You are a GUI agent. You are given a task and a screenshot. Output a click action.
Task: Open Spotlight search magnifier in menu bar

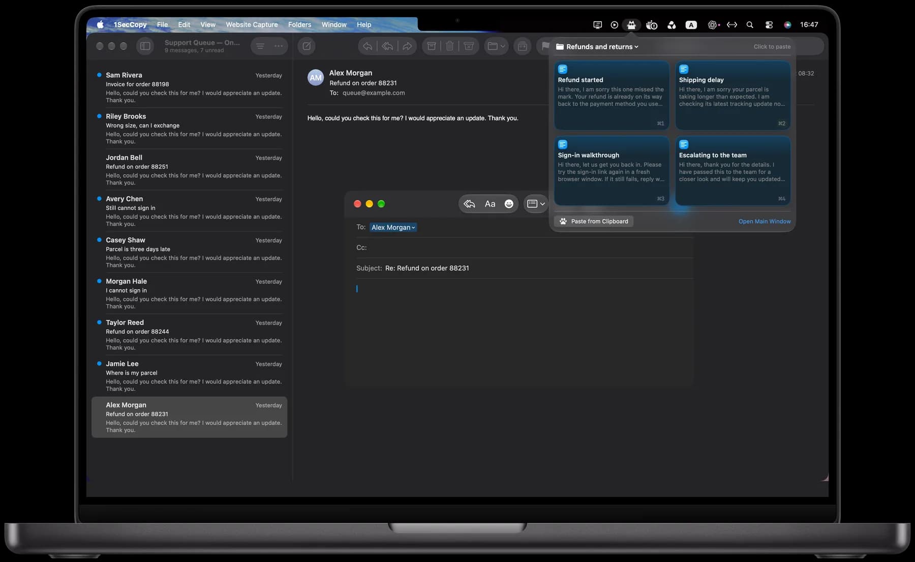pyautogui.click(x=750, y=25)
